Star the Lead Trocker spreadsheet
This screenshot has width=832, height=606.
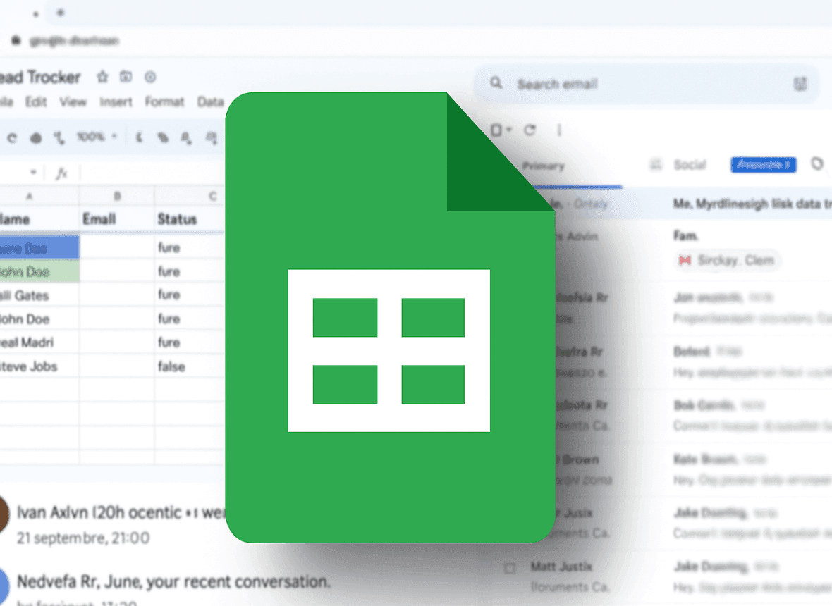[x=104, y=78]
